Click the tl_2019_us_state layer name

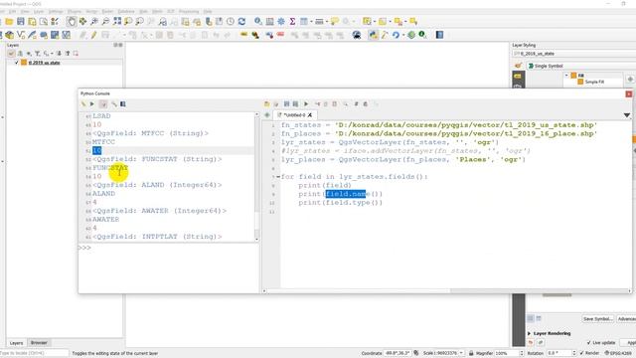(x=44, y=63)
